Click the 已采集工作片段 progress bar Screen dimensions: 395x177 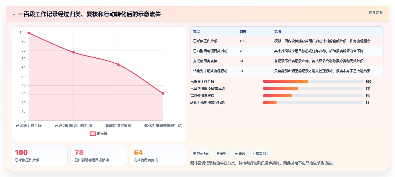(x=313, y=81)
